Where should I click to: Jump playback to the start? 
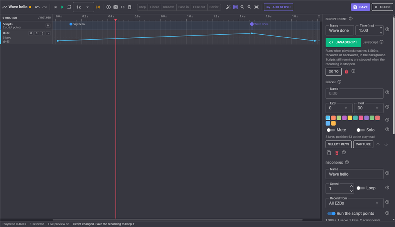(55, 7)
